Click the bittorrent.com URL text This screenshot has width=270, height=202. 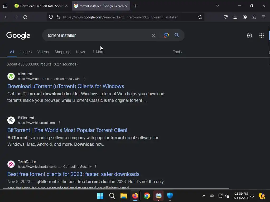pyautogui.click(x=36, y=123)
